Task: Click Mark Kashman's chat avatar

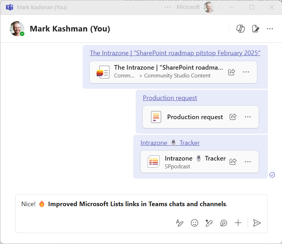Action: (x=17, y=29)
